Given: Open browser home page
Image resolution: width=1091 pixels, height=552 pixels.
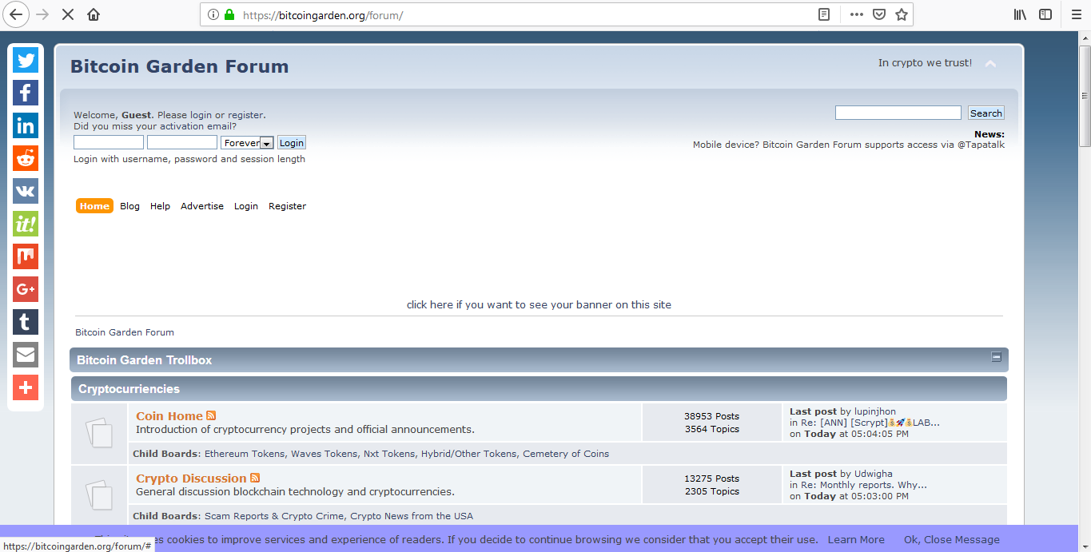Looking at the screenshot, I should [x=94, y=14].
